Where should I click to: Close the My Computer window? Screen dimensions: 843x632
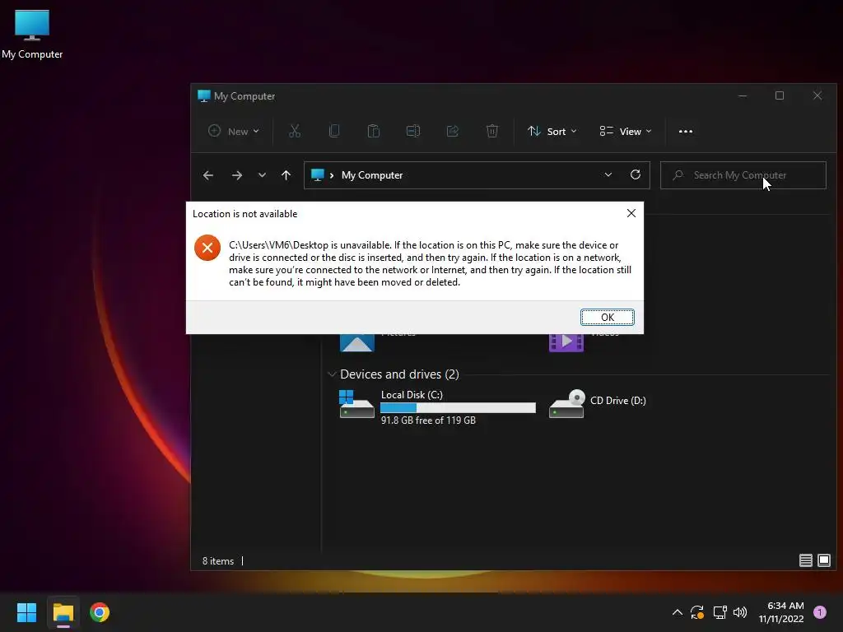pyautogui.click(x=817, y=95)
